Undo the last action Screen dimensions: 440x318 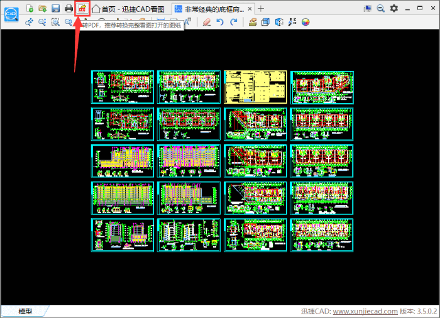tap(220, 22)
